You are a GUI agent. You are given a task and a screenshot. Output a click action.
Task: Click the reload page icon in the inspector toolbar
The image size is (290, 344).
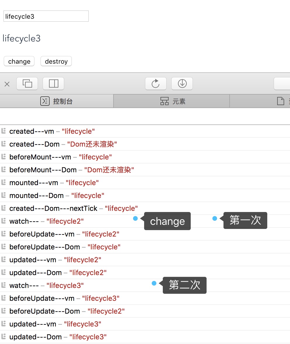pyautogui.click(x=156, y=84)
